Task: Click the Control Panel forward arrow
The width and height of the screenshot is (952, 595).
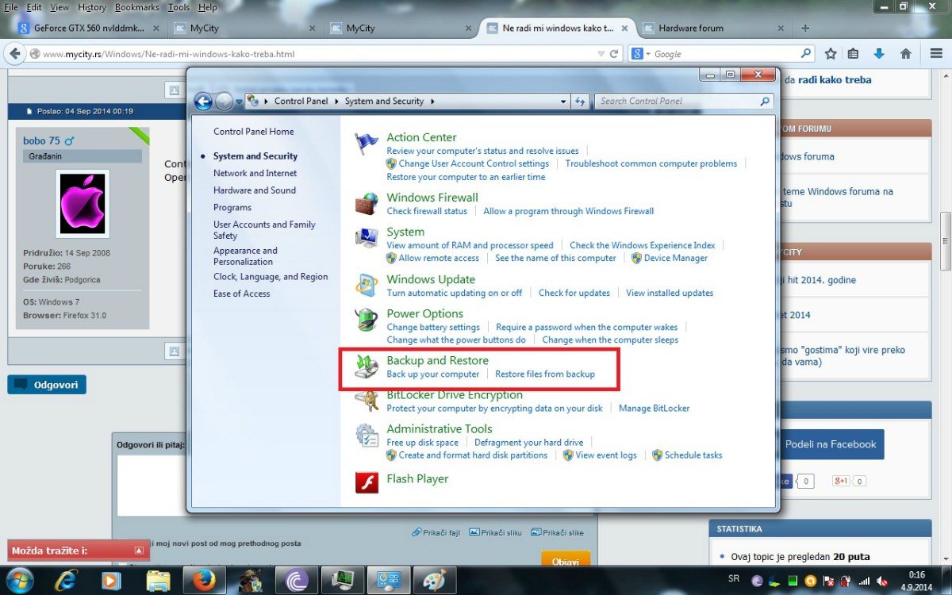Action: tap(225, 102)
